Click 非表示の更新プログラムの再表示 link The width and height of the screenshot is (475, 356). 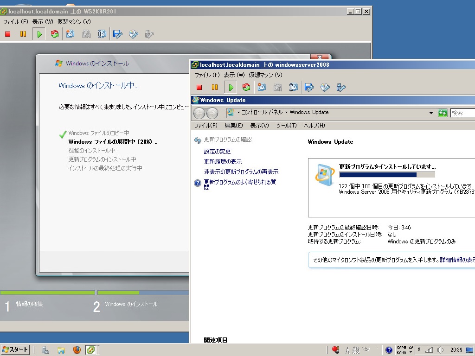tap(241, 172)
